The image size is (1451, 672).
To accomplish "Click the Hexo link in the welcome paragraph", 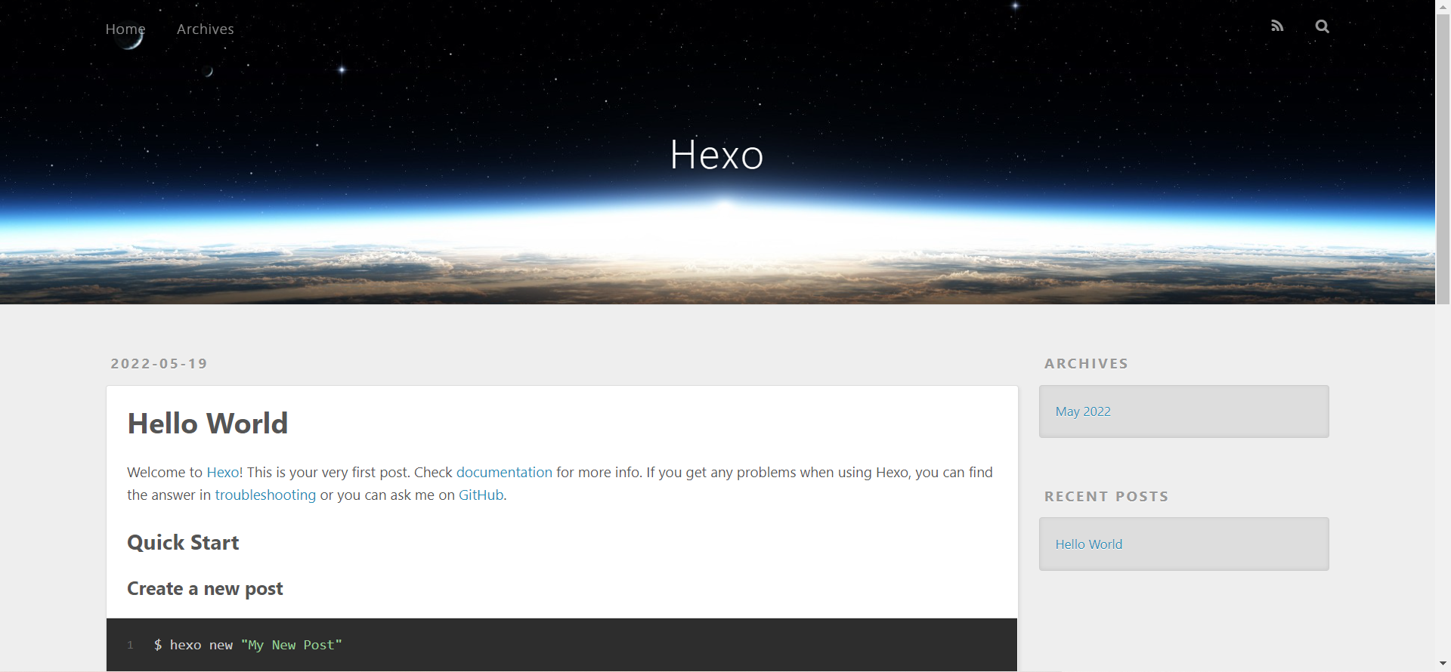I will point(222,472).
